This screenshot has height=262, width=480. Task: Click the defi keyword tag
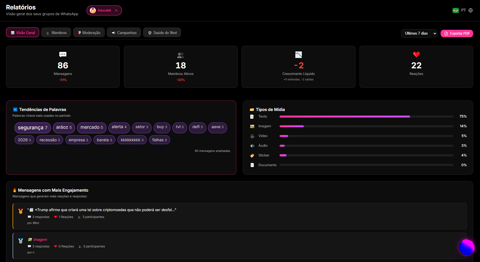click(198, 128)
